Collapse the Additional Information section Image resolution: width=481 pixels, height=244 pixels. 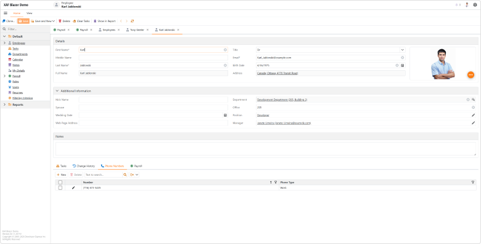coord(57,91)
